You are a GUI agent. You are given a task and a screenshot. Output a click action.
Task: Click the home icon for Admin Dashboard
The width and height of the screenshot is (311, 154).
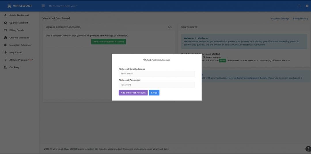5,15
